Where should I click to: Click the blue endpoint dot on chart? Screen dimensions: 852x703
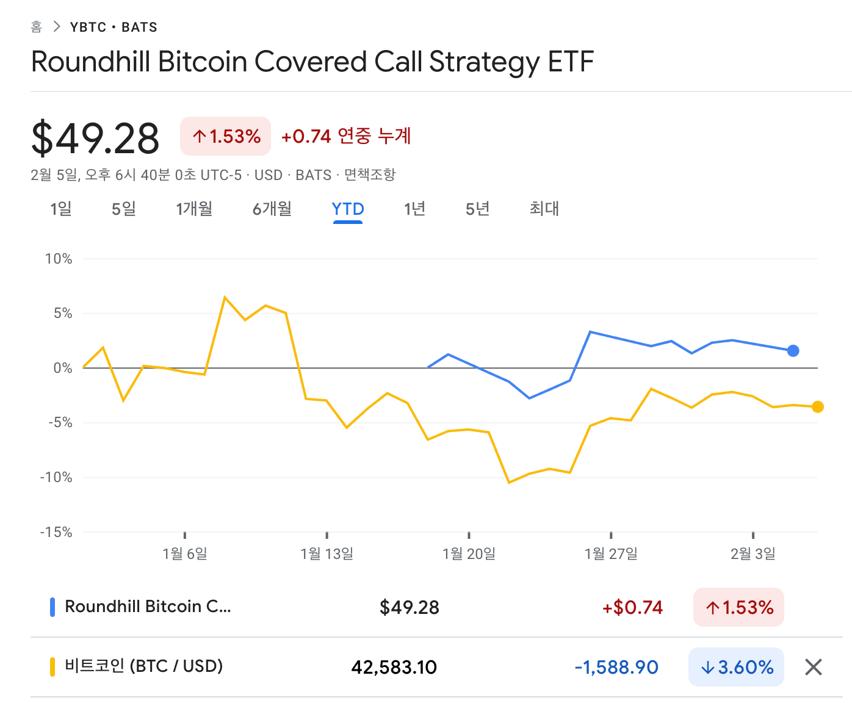point(793,351)
